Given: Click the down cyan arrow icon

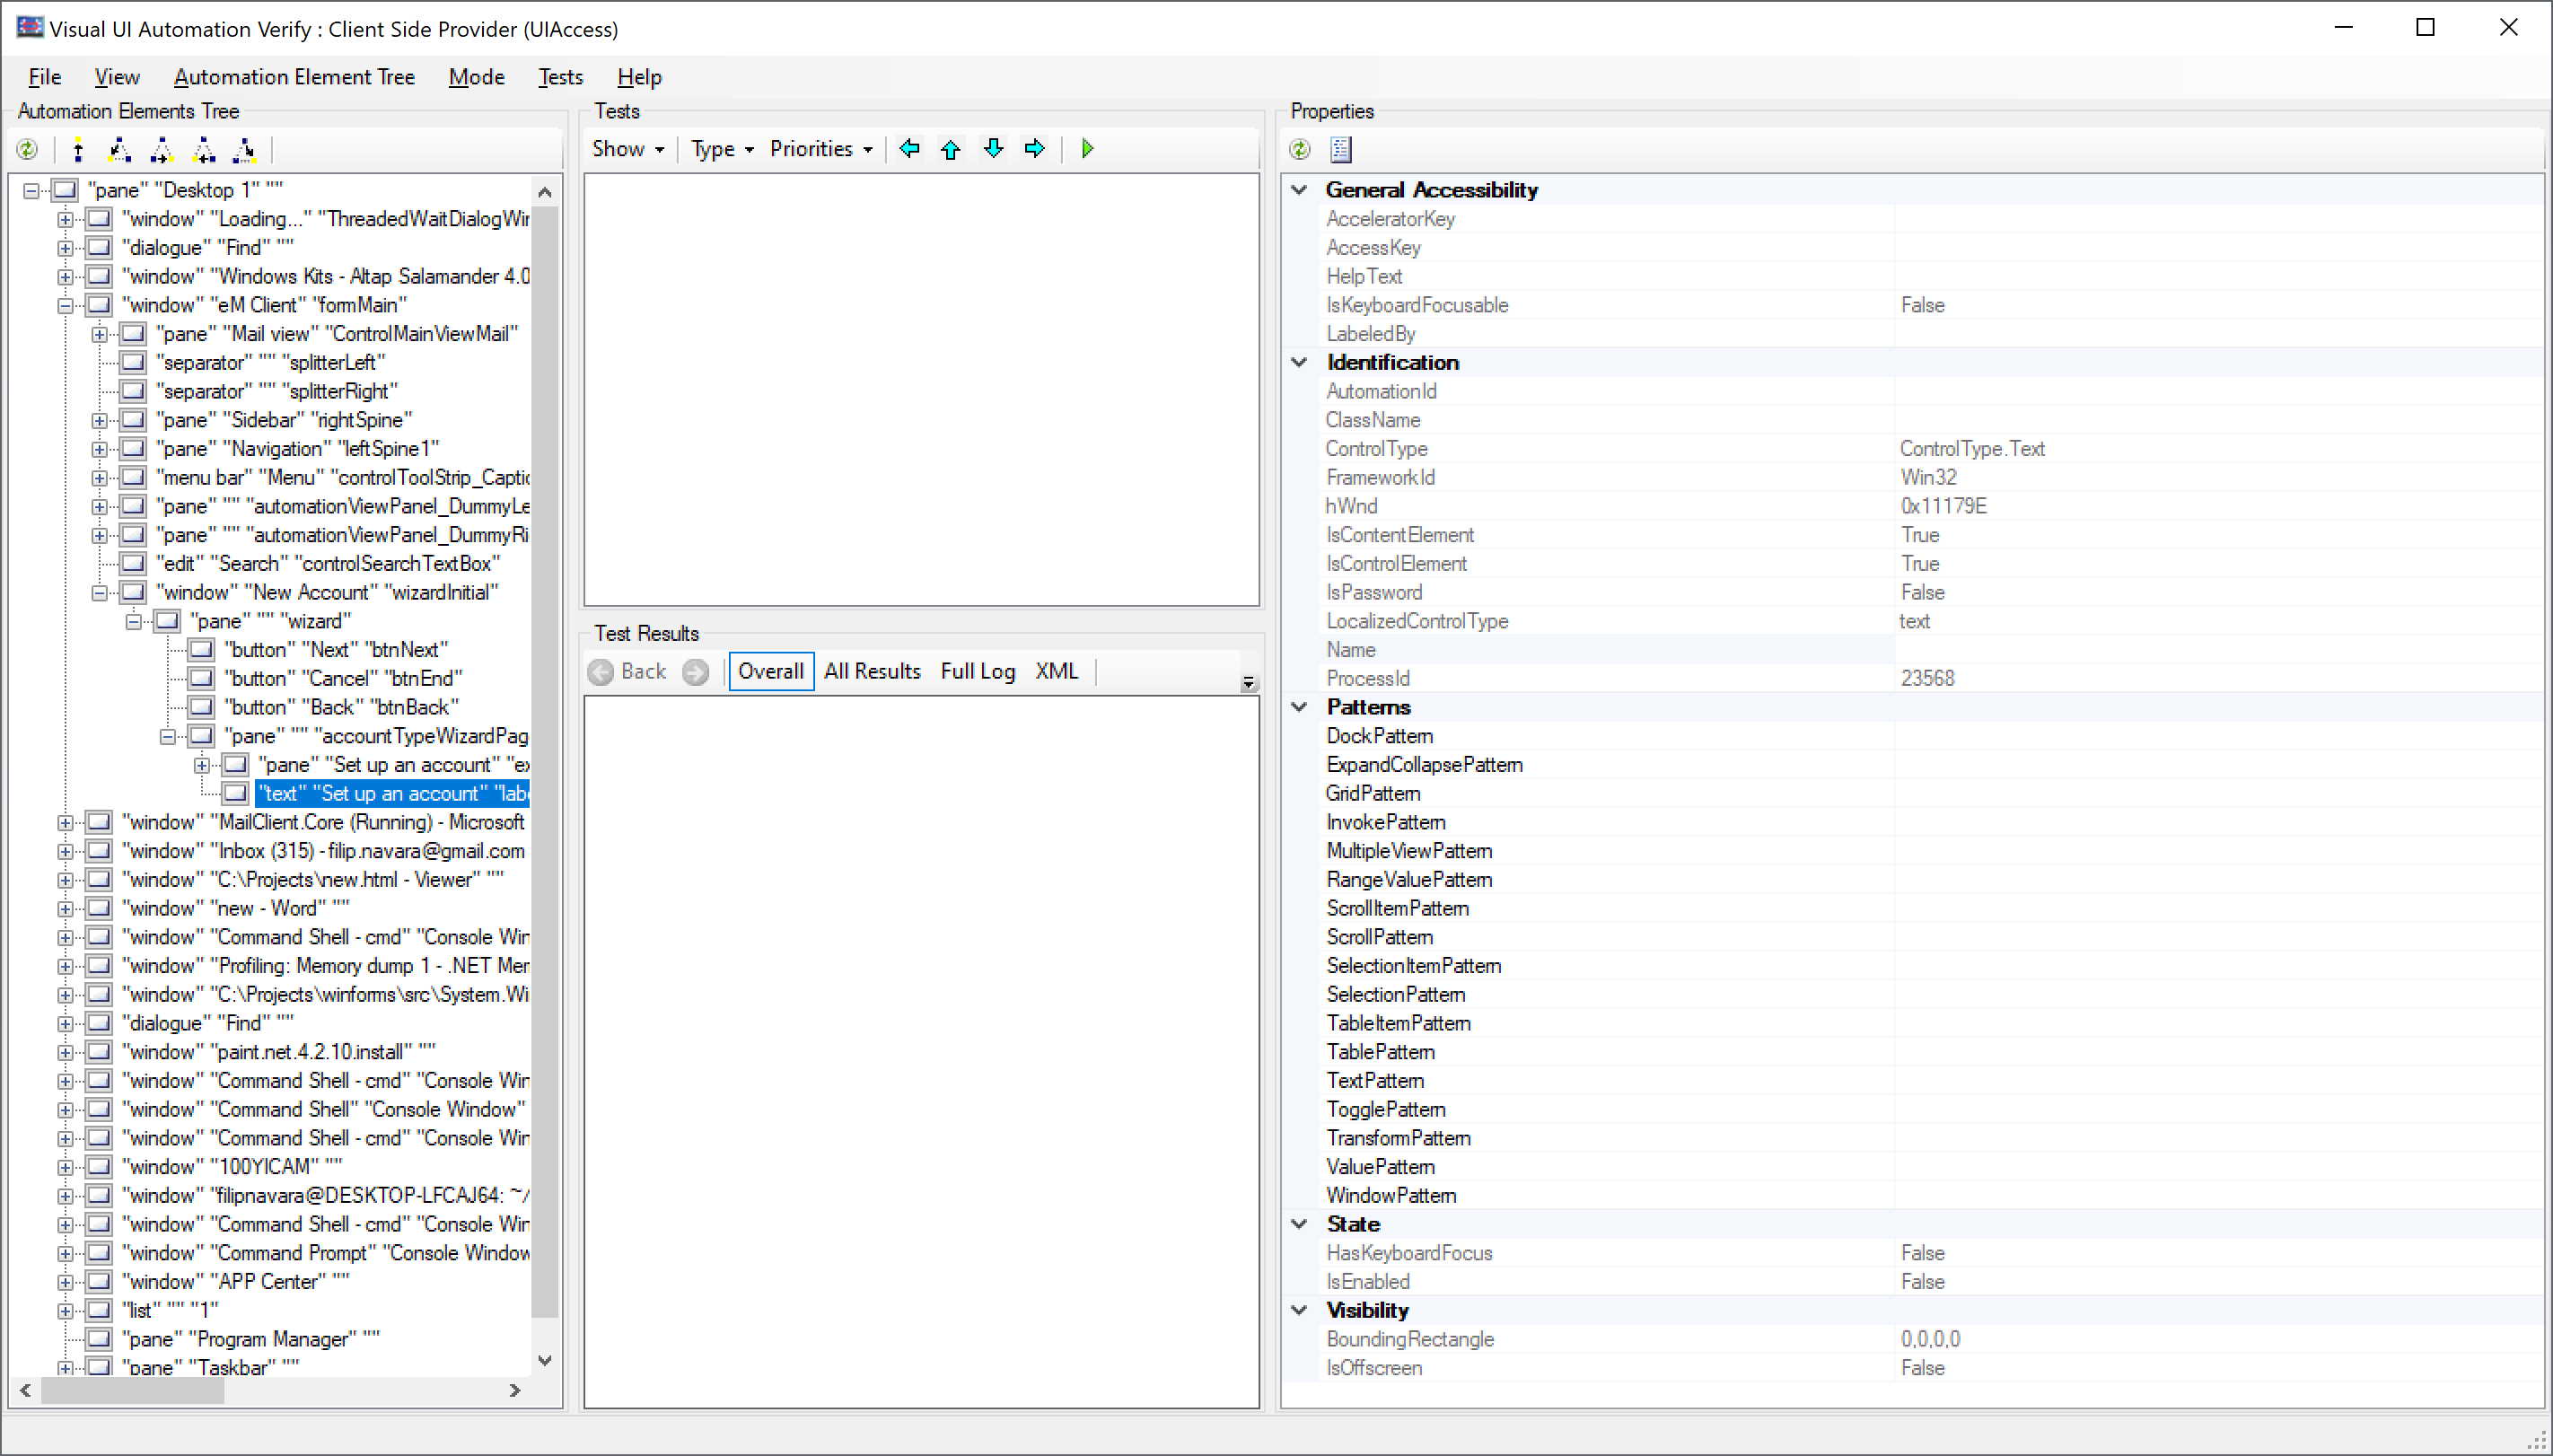Looking at the screenshot, I should [993, 149].
